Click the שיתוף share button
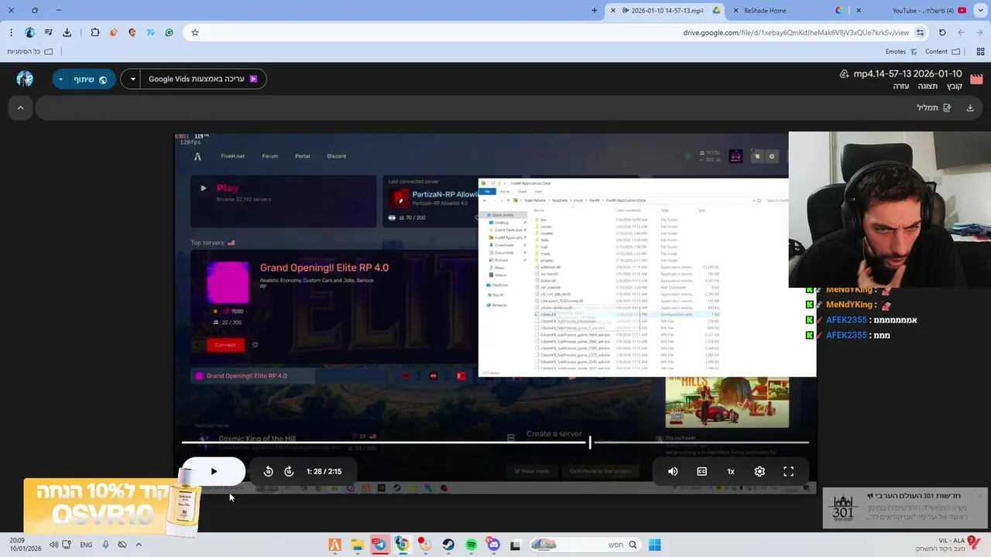Viewport: 991px width, 557px height. point(91,79)
